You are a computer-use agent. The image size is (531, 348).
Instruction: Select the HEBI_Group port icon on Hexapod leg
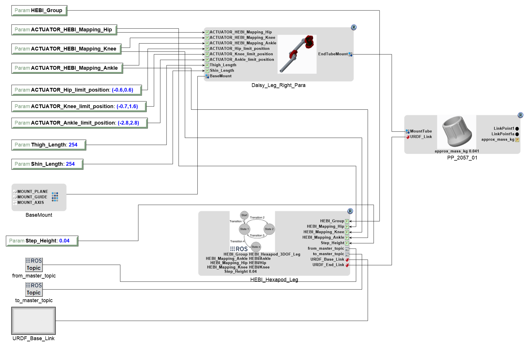(347, 221)
